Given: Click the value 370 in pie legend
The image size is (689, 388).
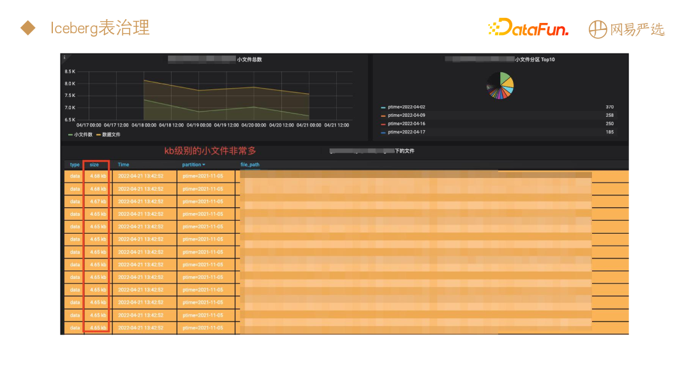Looking at the screenshot, I should coord(609,107).
